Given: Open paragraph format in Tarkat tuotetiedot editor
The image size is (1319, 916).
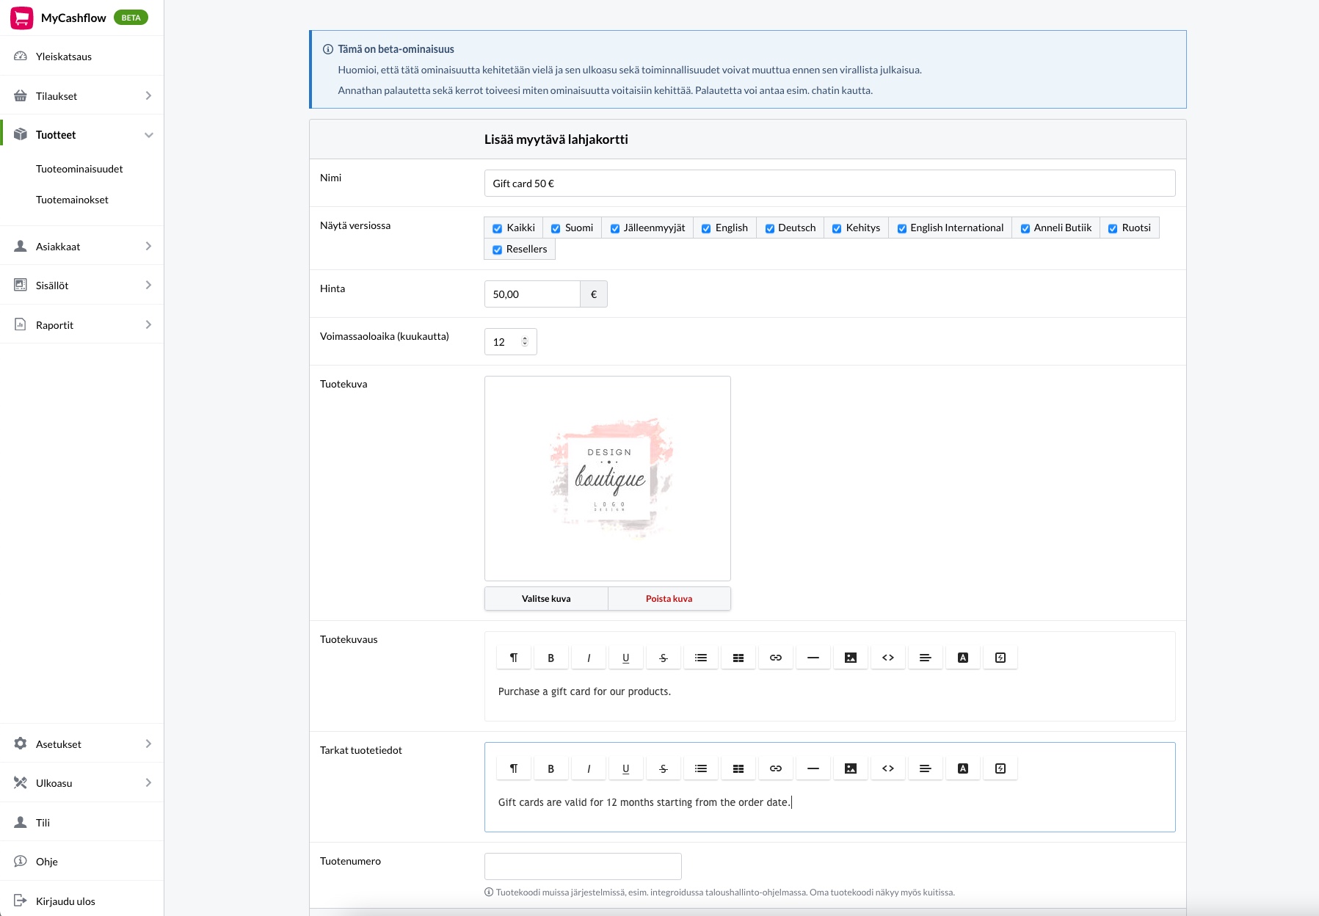Looking at the screenshot, I should pos(514,768).
